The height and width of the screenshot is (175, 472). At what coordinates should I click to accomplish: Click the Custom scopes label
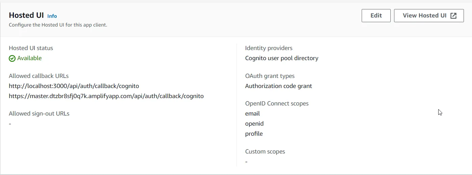[265, 151]
